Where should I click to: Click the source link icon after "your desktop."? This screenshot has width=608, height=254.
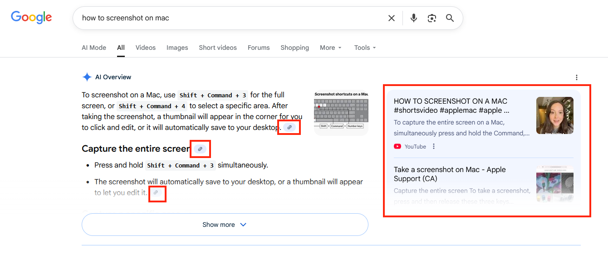289,128
